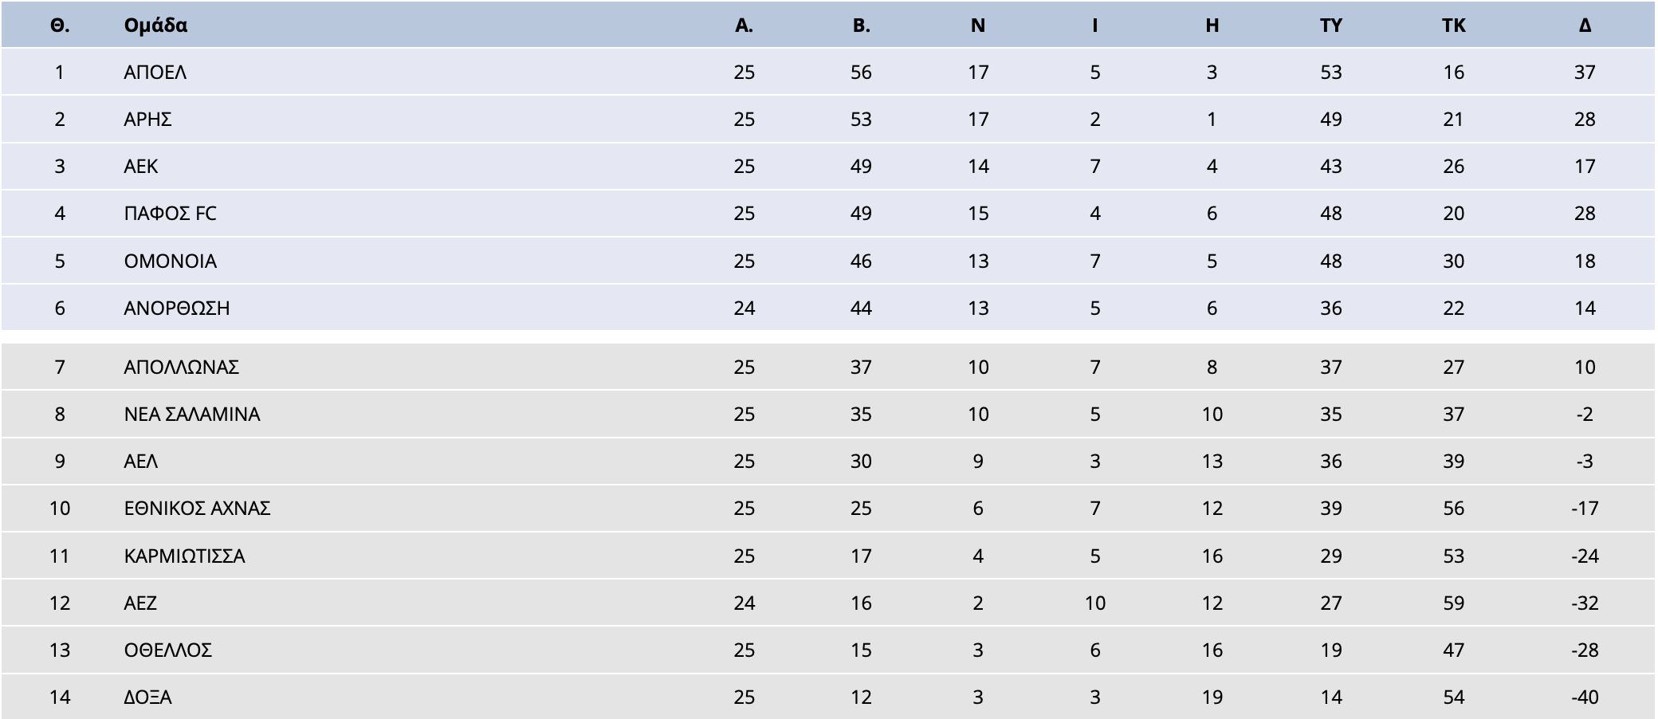Open ΟΘΕΛΛΟΣ team entry
Viewport: 1658px width, 719px height.
pos(167,650)
